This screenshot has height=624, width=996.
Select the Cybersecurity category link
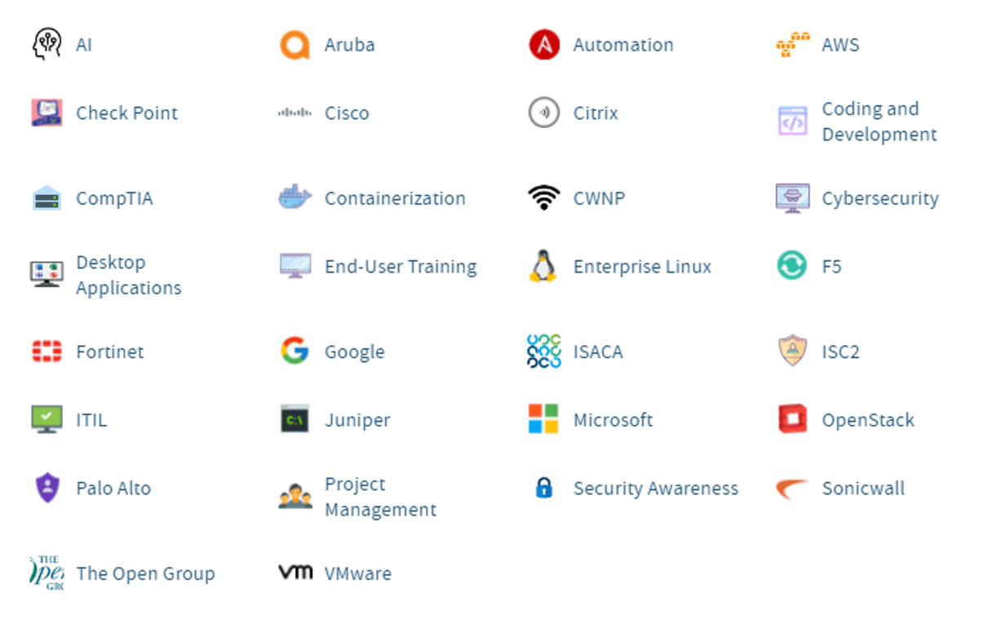879,198
